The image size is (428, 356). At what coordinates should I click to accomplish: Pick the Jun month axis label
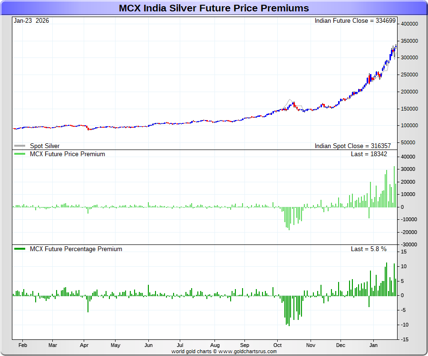click(x=148, y=346)
